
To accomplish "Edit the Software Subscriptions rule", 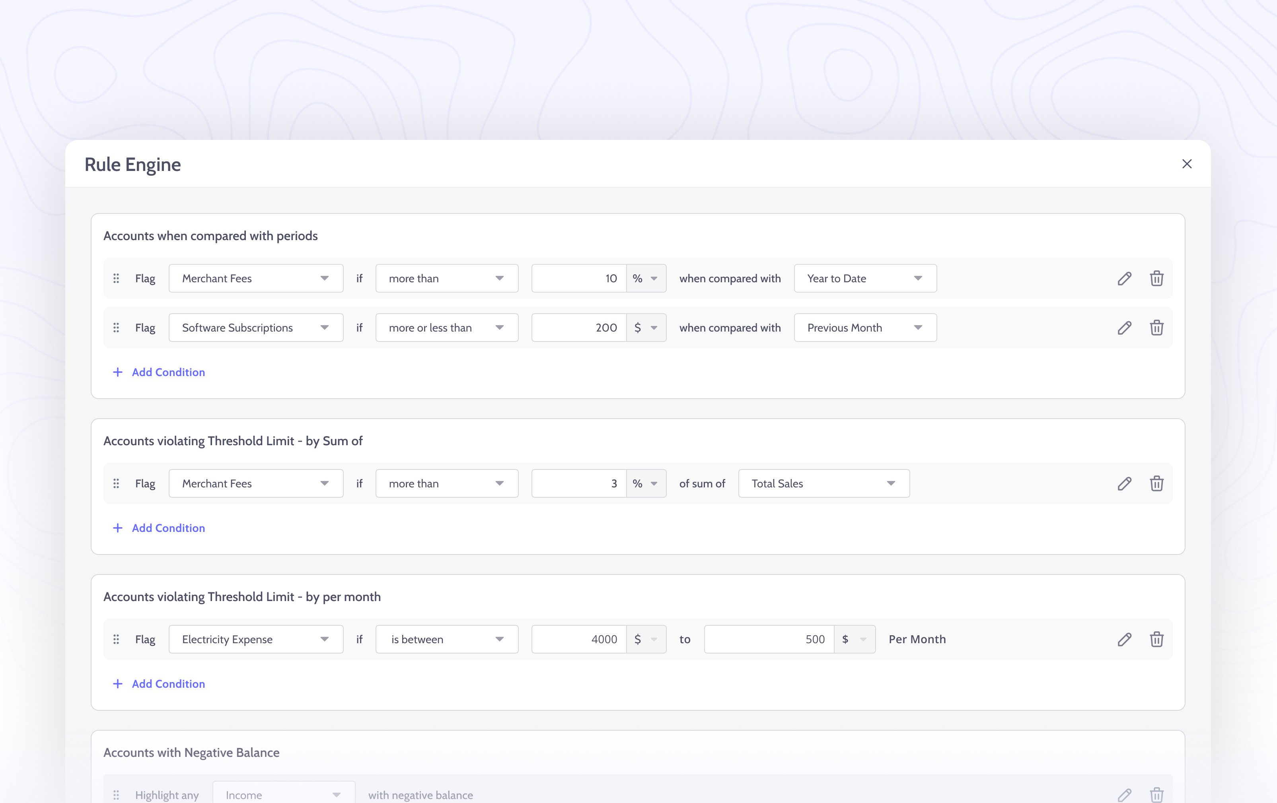I will (x=1124, y=328).
